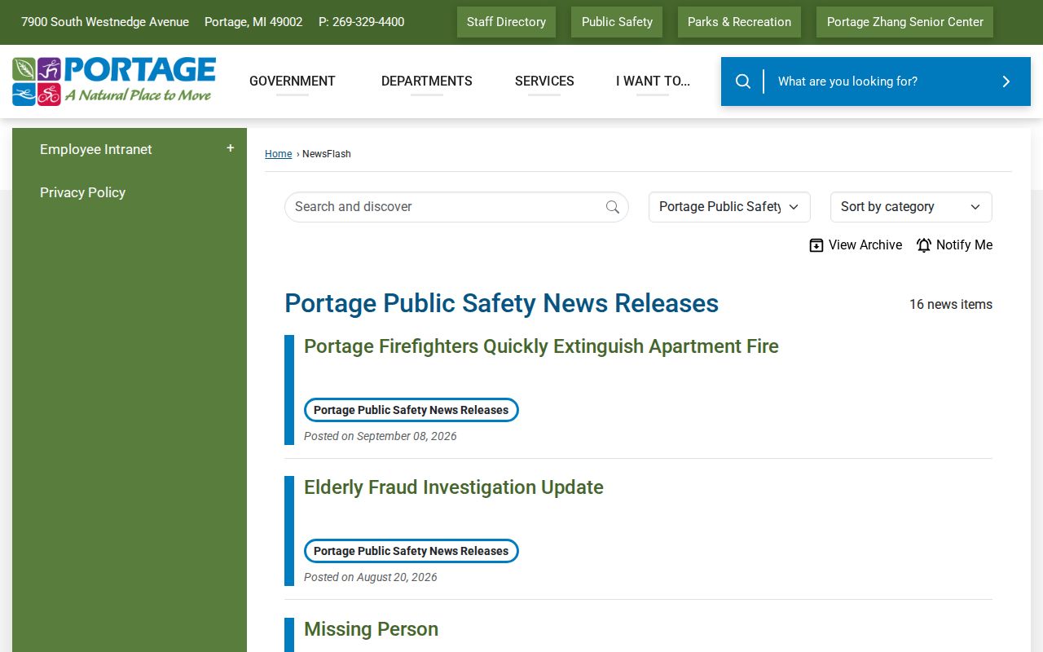Open the Services menu
Viewport: 1043px width, 652px height.
pos(544,81)
